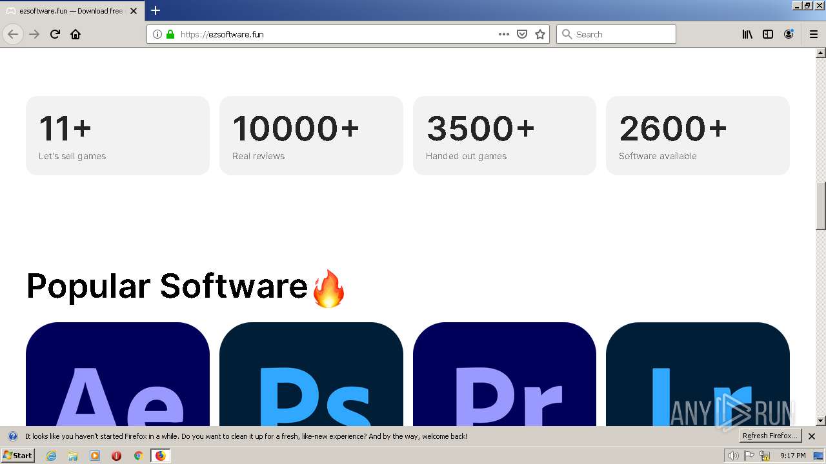Open the volume speaker tray icon
The image size is (826, 464).
click(734, 456)
